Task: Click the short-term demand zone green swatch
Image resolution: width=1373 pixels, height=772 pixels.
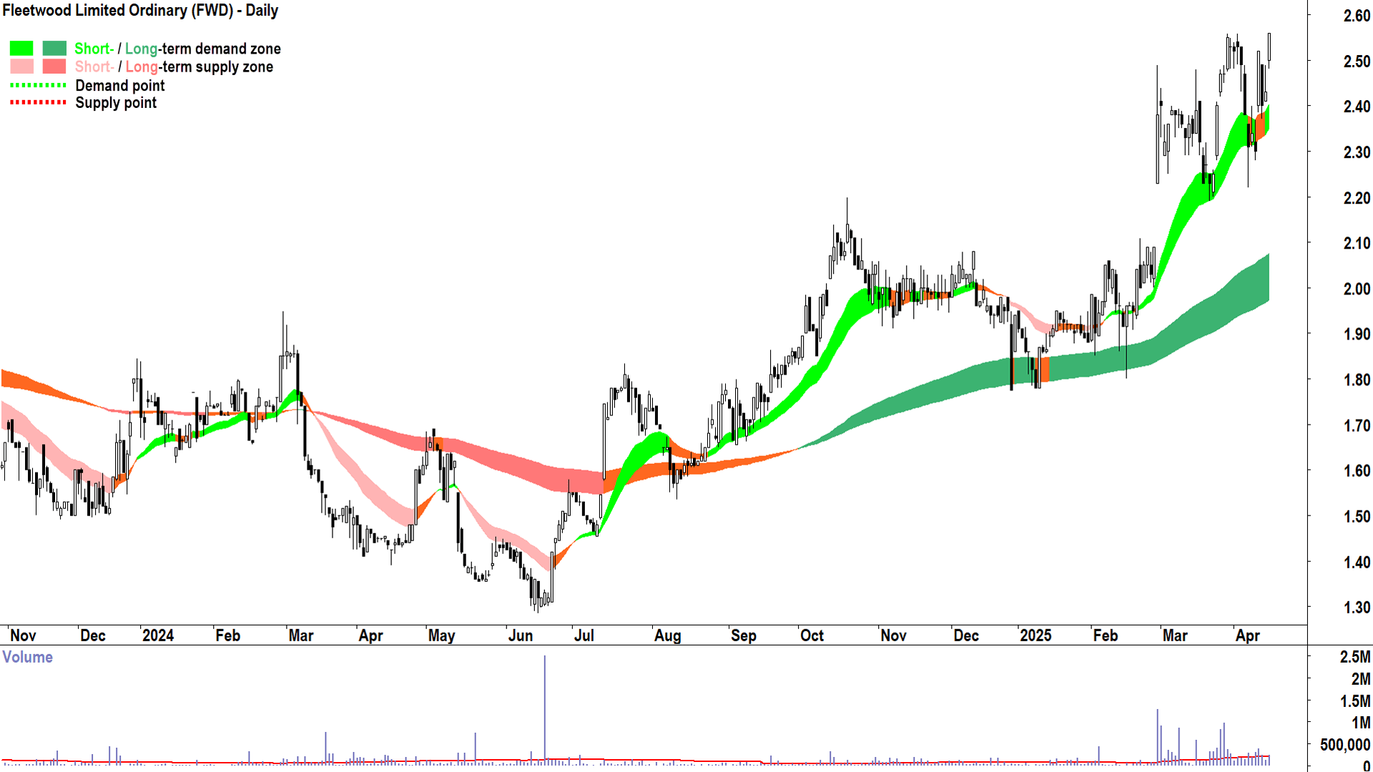Action: (21, 49)
